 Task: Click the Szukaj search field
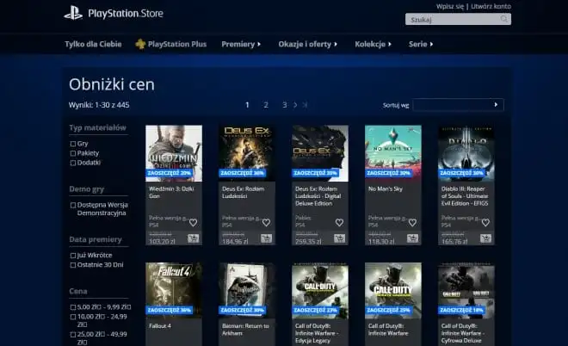(458, 19)
